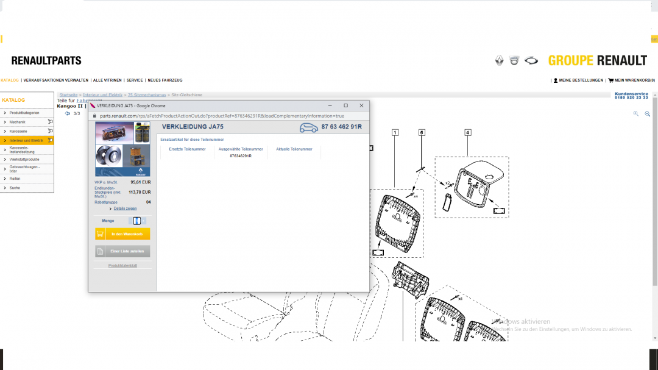This screenshot has width=658, height=370.
Task: Select part number 4 label in diagram
Action: [x=468, y=132]
